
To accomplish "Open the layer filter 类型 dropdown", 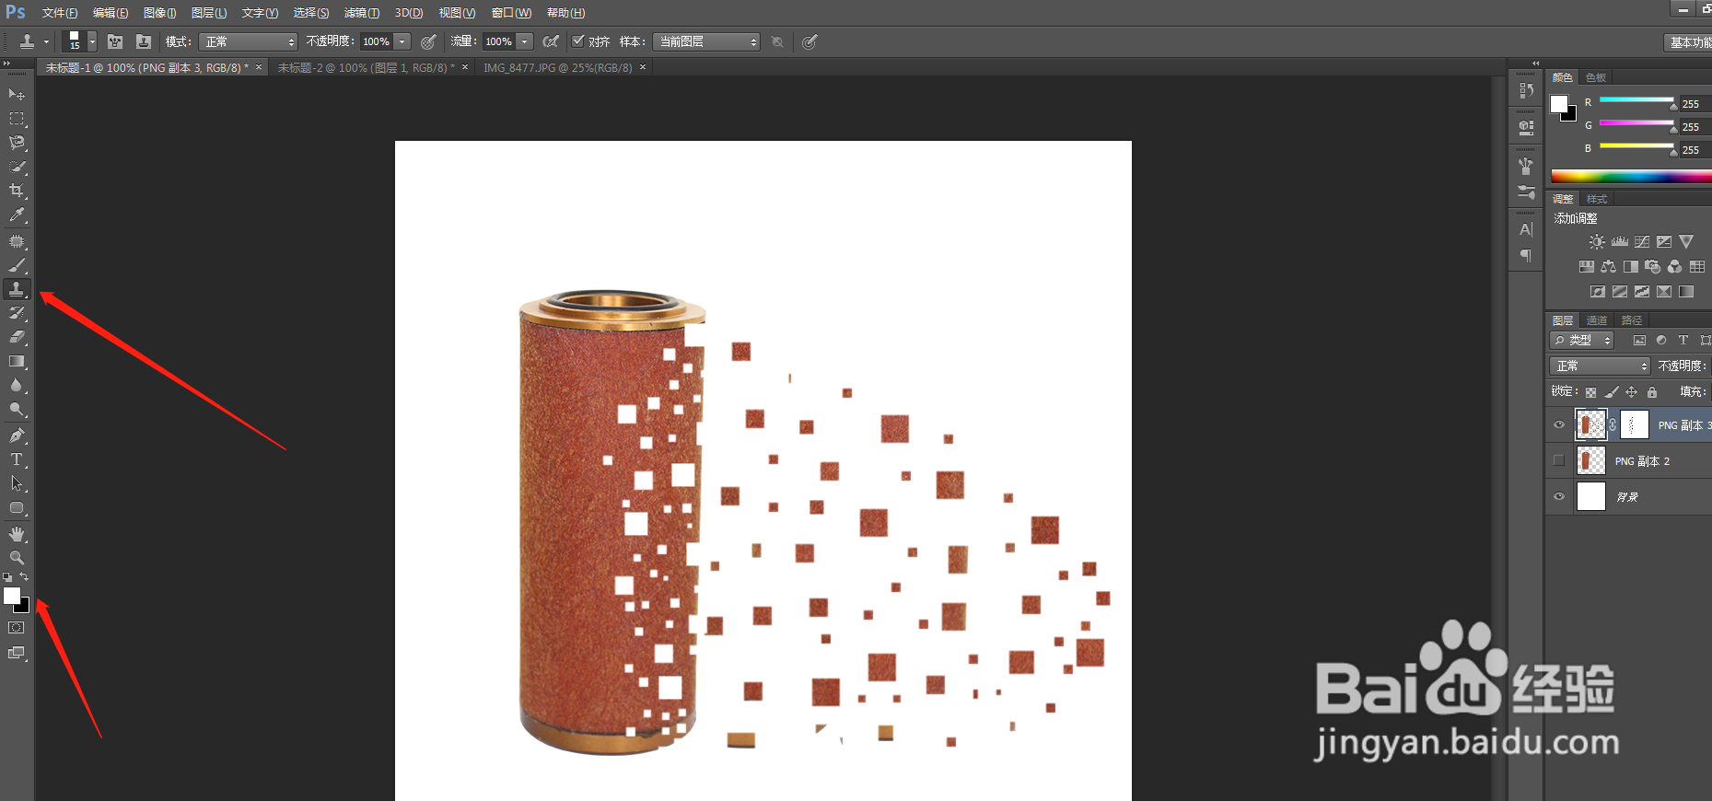I will pos(1582,340).
